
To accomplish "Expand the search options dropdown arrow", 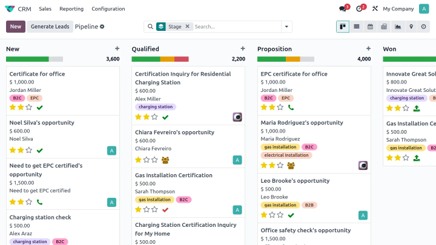I will 286,27.
